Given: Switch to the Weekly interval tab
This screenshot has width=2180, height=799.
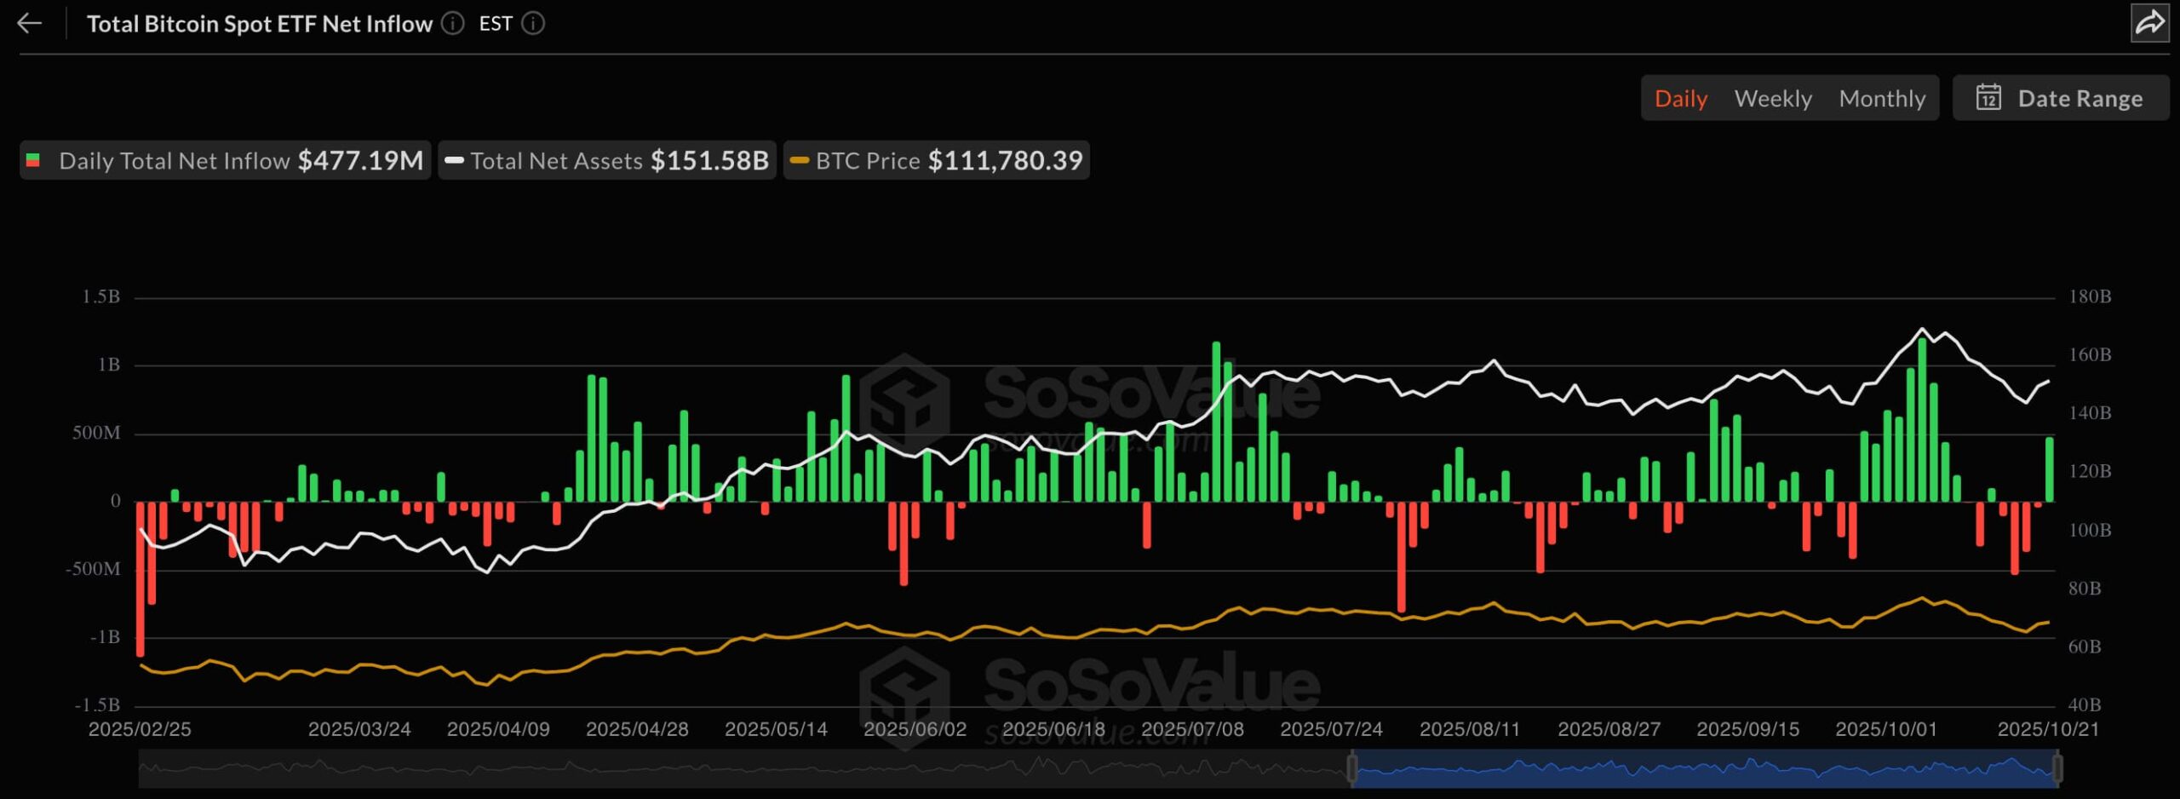Looking at the screenshot, I should [x=1773, y=98].
